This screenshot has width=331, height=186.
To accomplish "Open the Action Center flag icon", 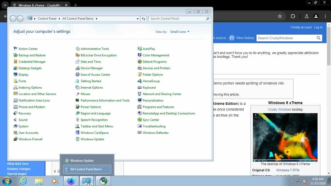I will pyautogui.click(x=16, y=49).
